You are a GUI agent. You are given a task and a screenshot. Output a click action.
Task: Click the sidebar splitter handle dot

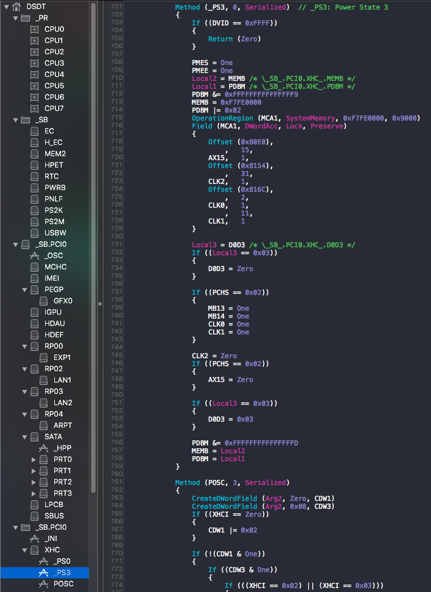point(100,303)
